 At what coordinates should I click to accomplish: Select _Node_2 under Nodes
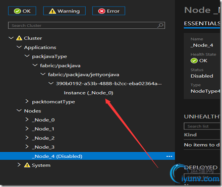[43, 138]
